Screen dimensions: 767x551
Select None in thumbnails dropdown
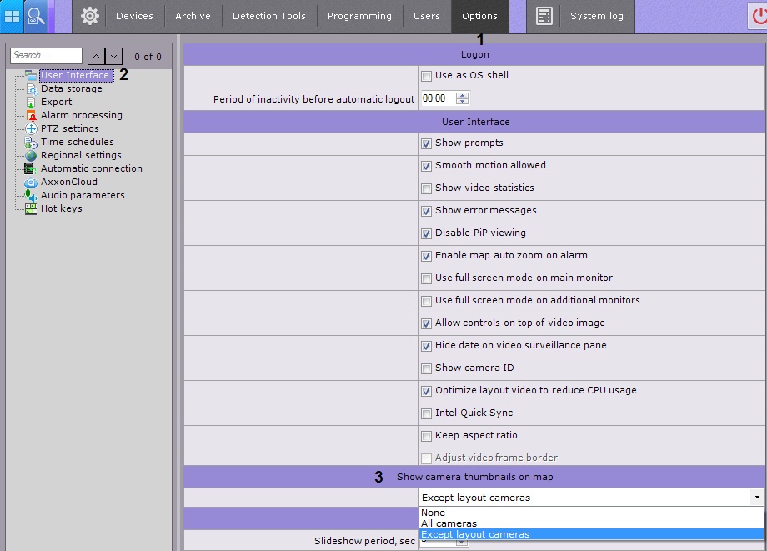[433, 513]
